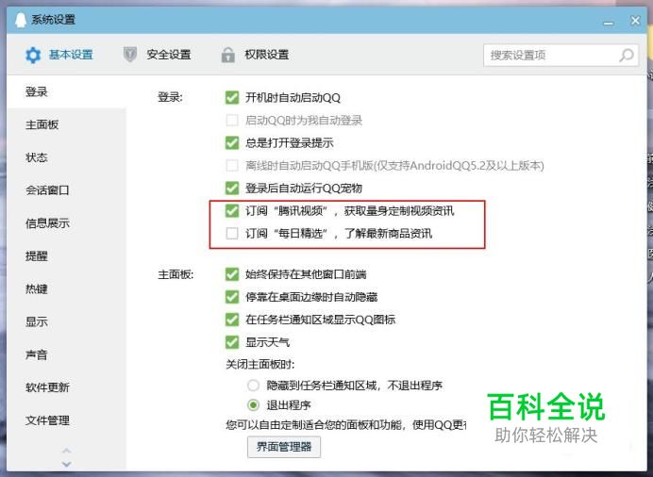
Task: Uncheck 始终保持在其他窗口前端
Action: pos(232,274)
